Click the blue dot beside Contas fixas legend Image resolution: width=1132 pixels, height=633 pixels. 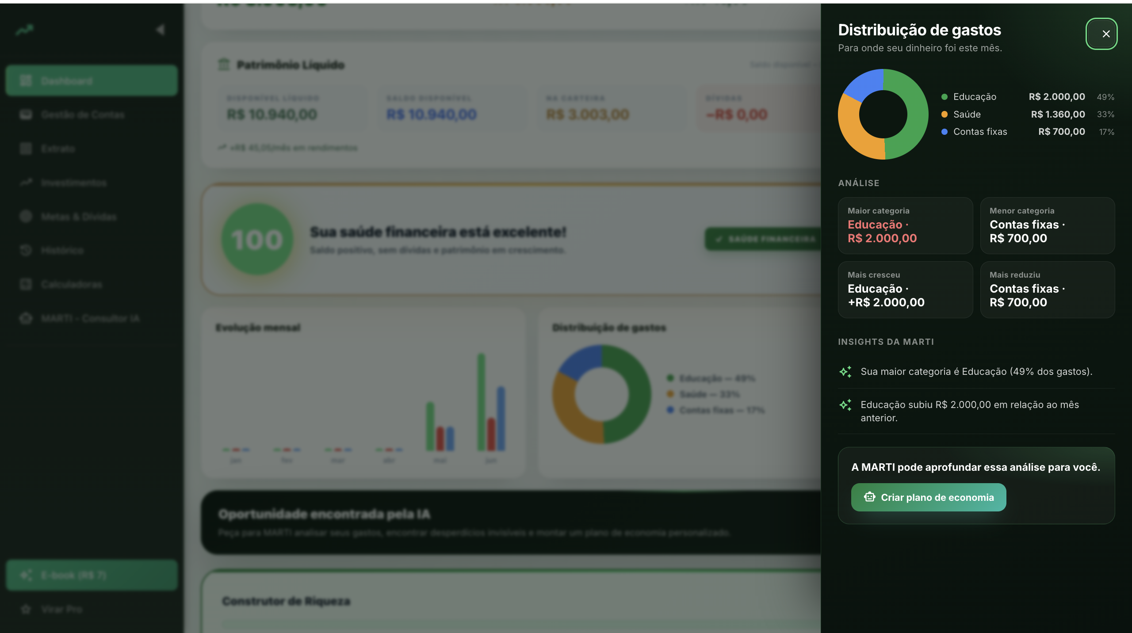944,132
